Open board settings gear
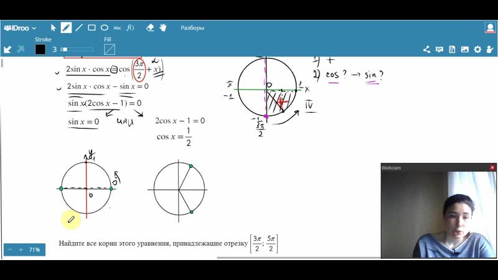 tap(477, 49)
